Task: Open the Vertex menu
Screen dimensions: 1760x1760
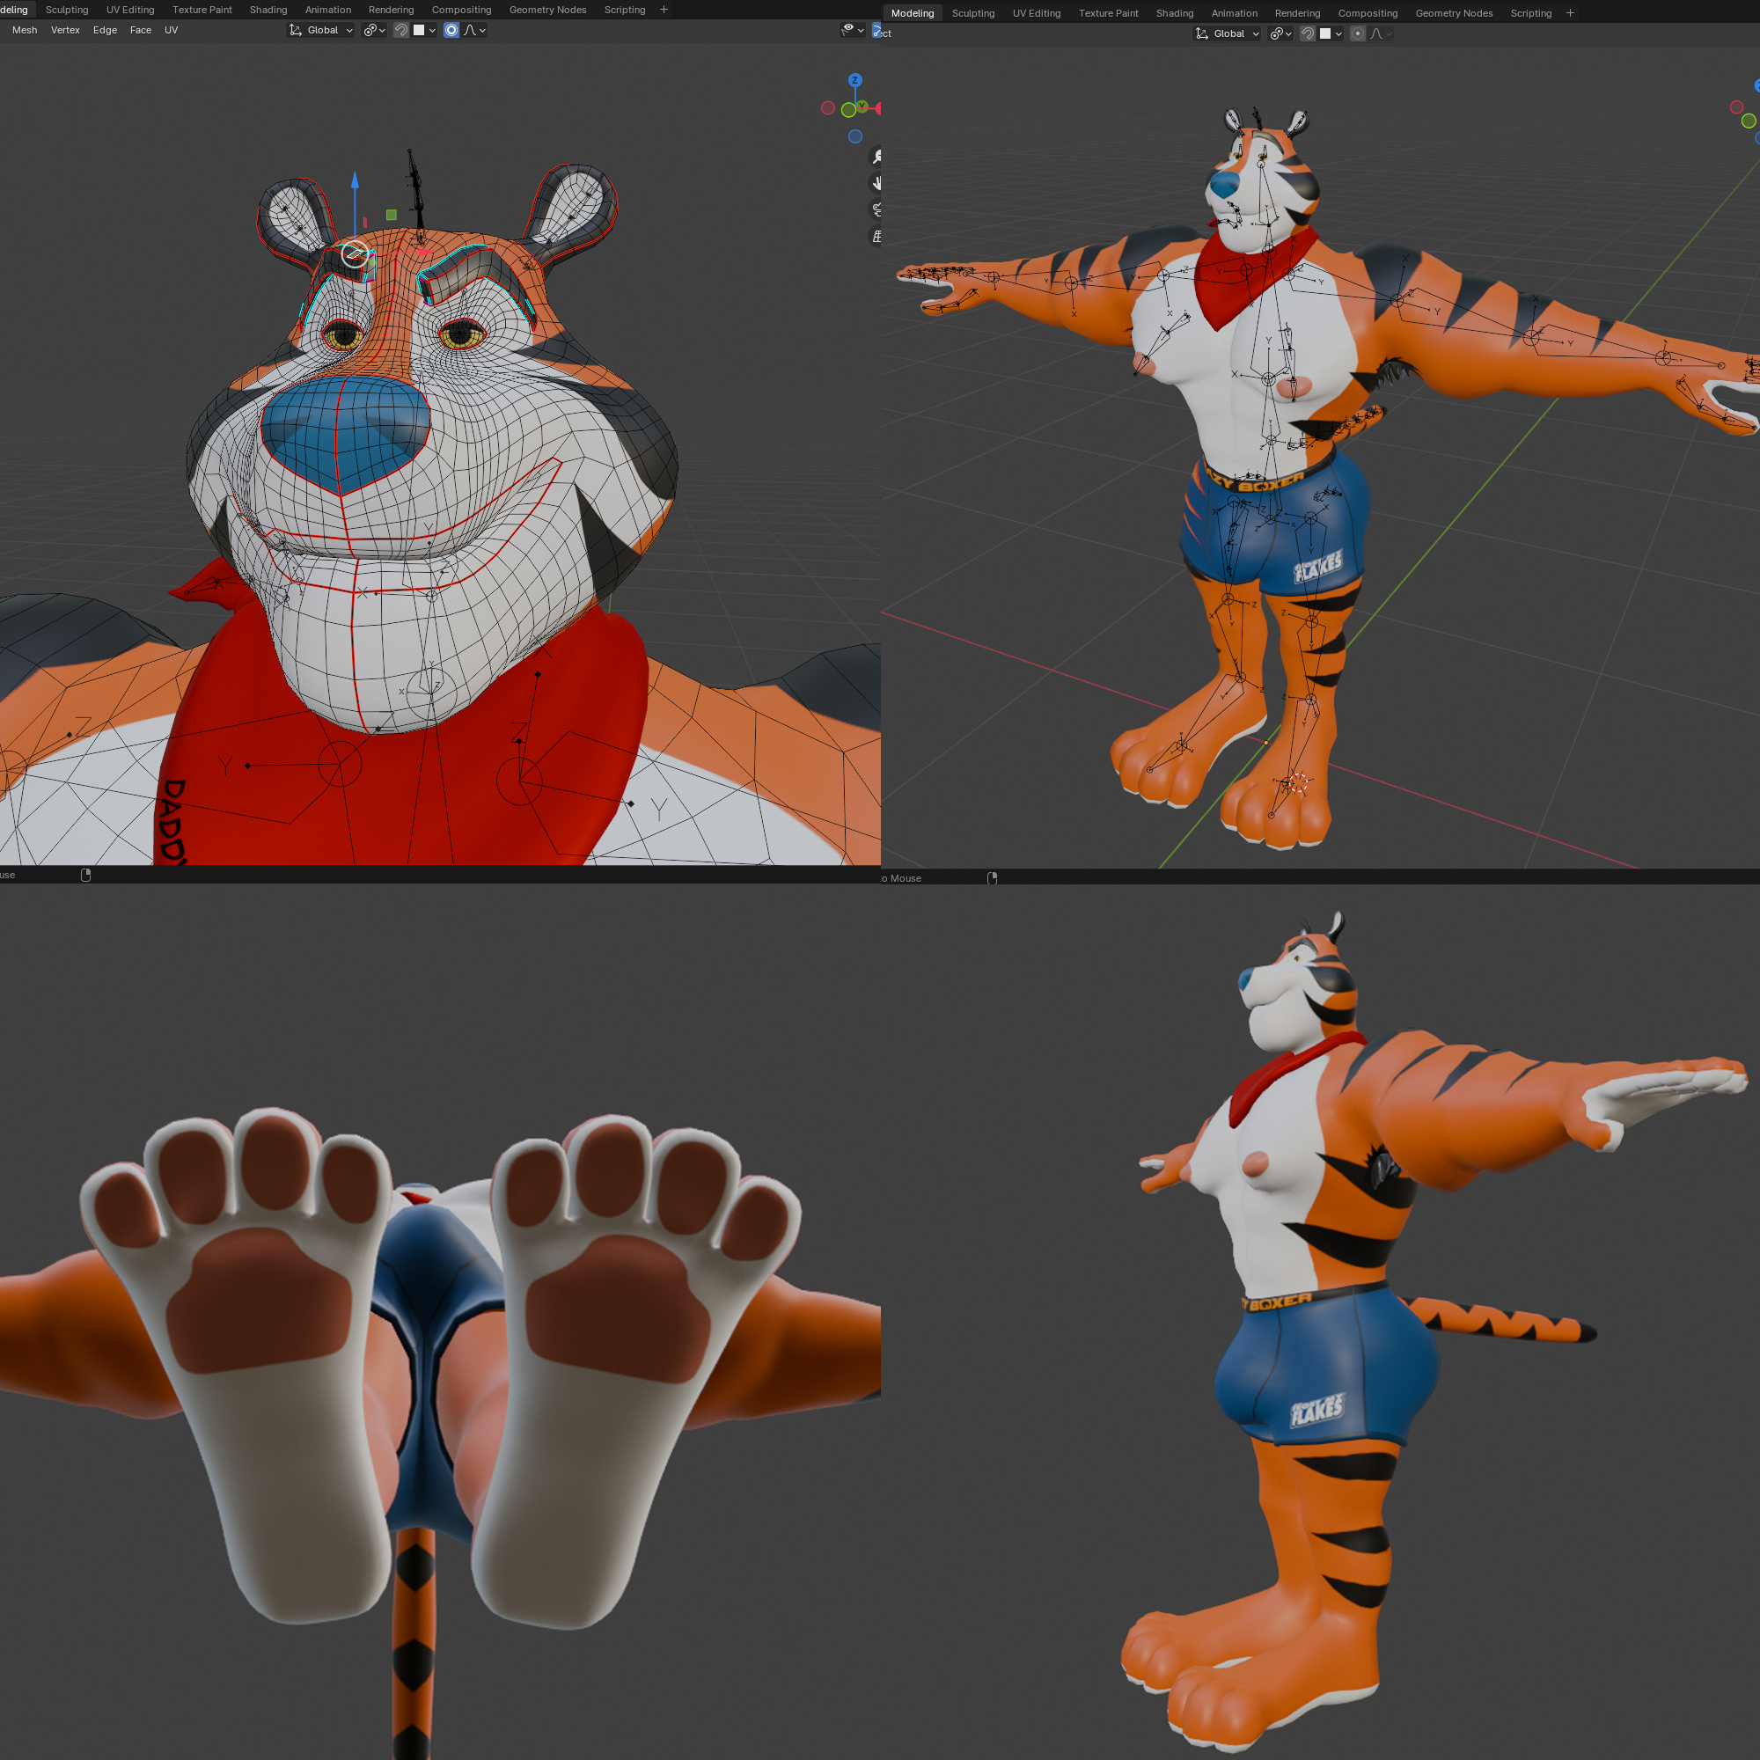Action: pyautogui.click(x=66, y=30)
